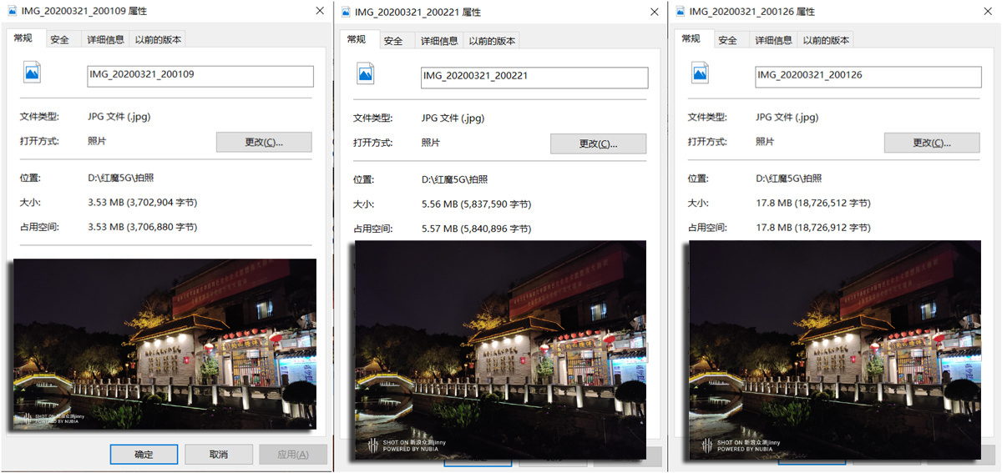
Task: Click 照片 open-with value in IMG_20200321_200109 window
Action: [97, 141]
